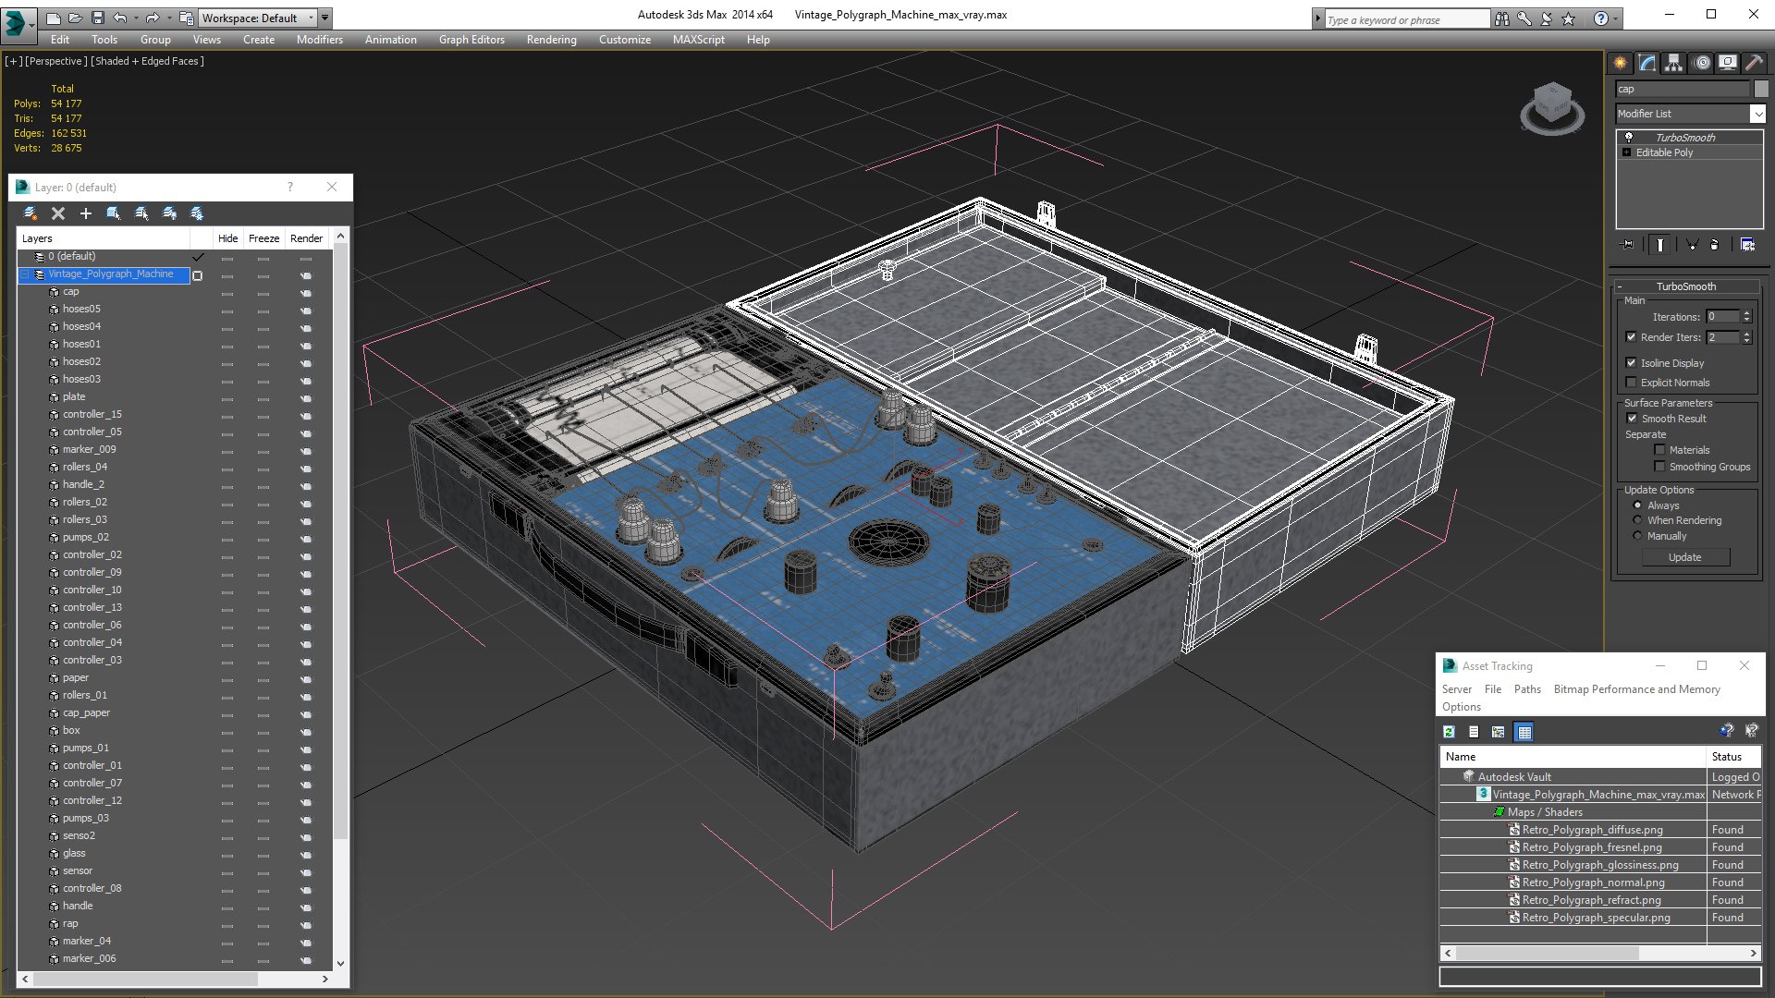1775x998 pixels.
Task: Expand Editable Poly sub-objects in stack
Action: tap(1627, 152)
